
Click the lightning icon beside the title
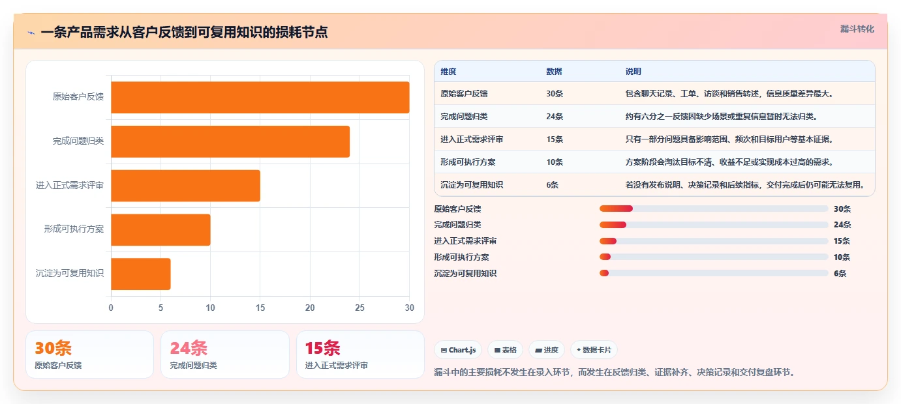click(x=31, y=33)
